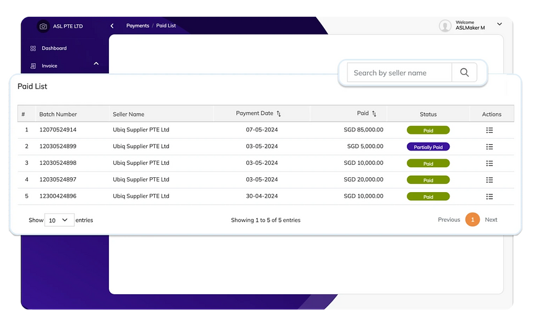Screen dimensions: 548x329
Task: Sort by Payment Date arrows
Action: [279, 113]
